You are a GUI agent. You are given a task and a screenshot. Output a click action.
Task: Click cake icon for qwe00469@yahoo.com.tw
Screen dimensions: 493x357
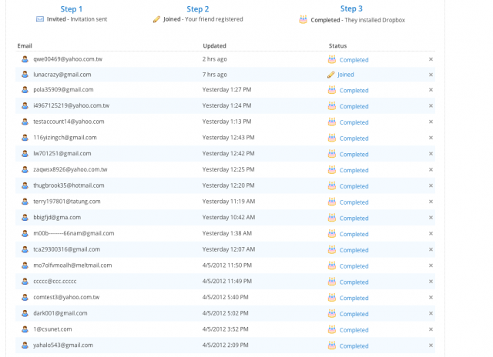point(332,59)
